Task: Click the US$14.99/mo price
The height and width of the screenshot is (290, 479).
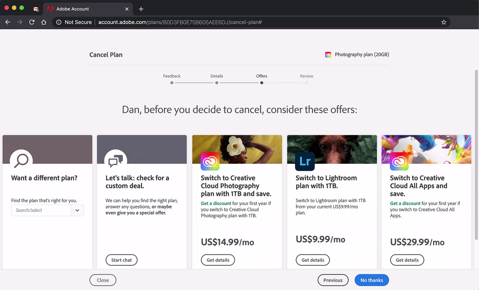Action: [x=227, y=242]
